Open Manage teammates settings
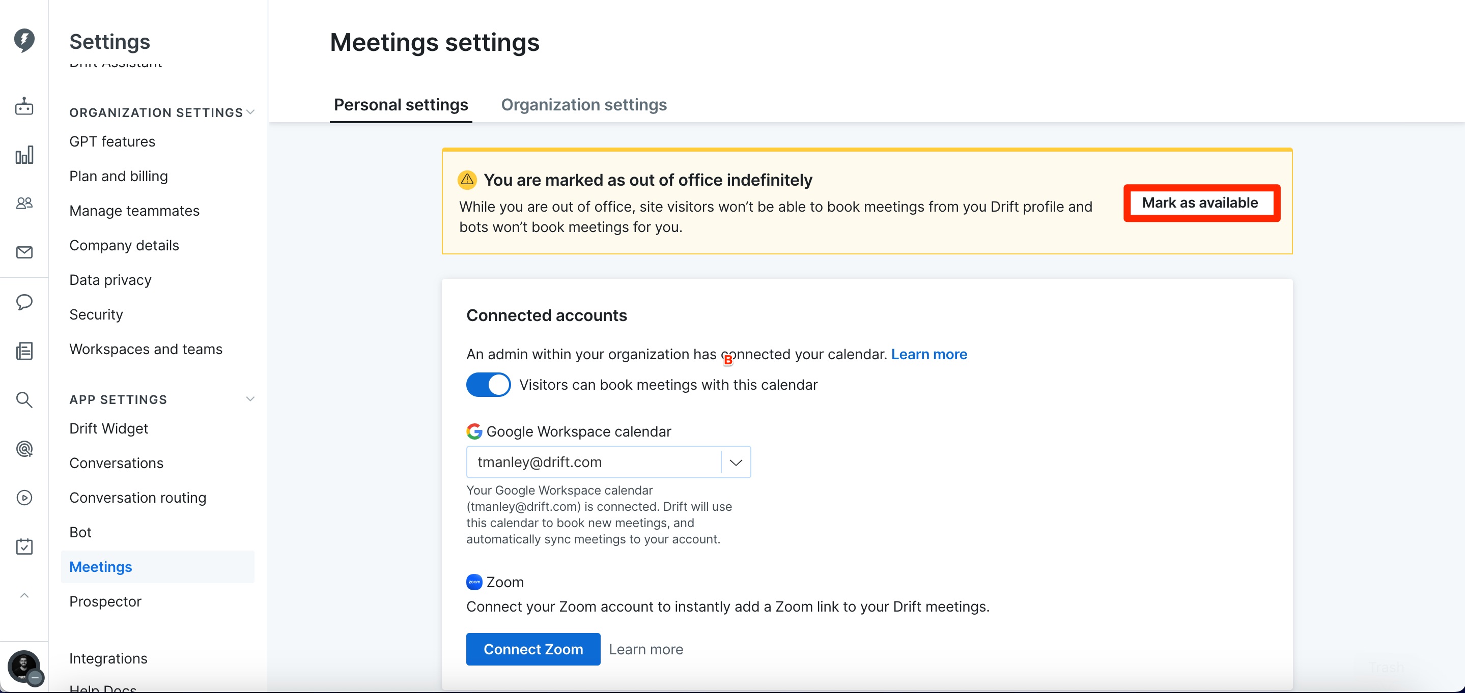 click(x=134, y=210)
